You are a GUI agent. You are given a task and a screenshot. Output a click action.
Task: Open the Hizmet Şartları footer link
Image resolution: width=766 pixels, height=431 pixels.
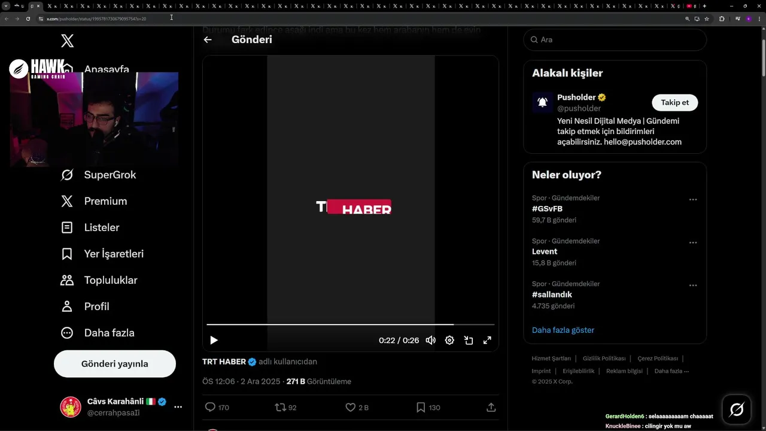point(551,359)
